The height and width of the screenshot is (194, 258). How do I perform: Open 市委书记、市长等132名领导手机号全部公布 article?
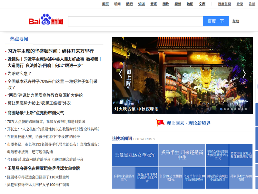[x=53, y=148]
